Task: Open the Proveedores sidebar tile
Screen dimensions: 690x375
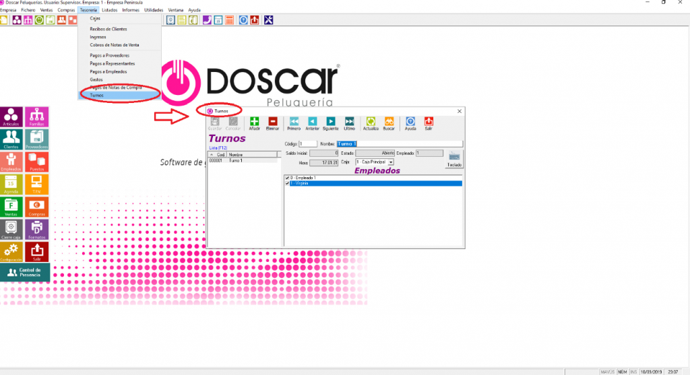Action: (x=37, y=139)
